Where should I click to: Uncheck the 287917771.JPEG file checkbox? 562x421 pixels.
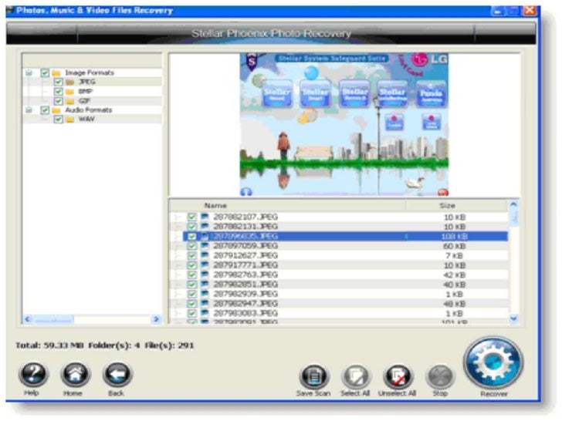pos(192,265)
